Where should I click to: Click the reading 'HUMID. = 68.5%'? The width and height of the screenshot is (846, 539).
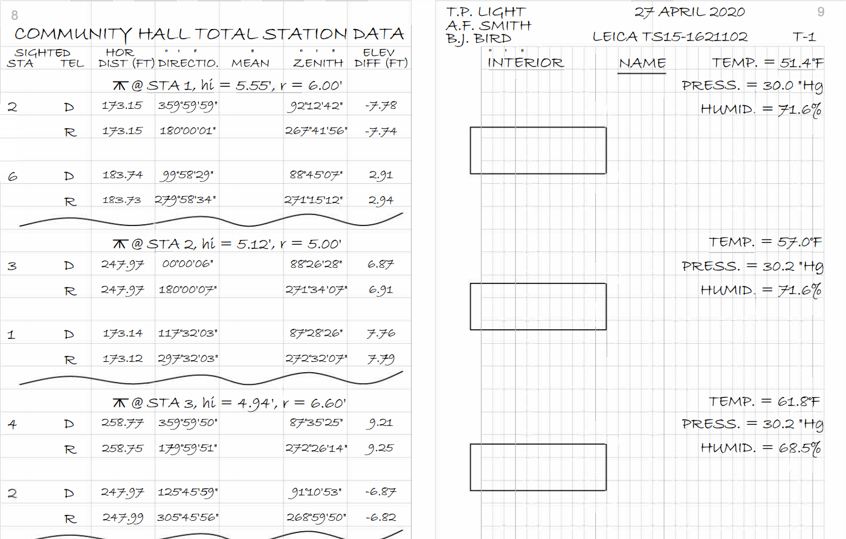[761, 448]
